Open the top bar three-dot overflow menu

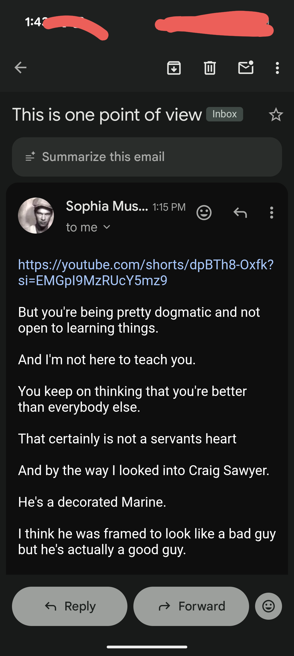pyautogui.click(x=277, y=68)
